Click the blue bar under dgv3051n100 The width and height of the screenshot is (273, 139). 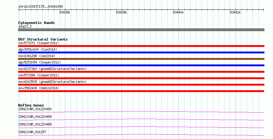[141, 52]
